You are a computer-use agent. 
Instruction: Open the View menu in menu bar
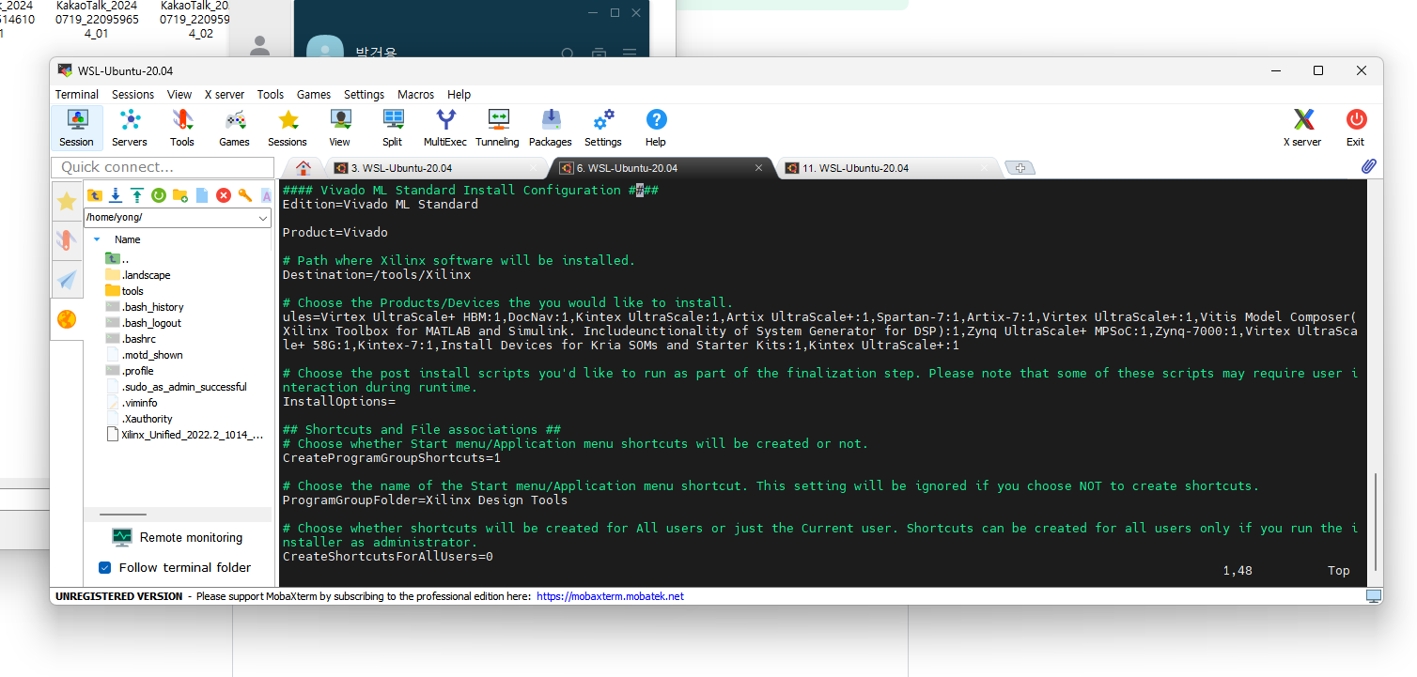click(x=179, y=94)
